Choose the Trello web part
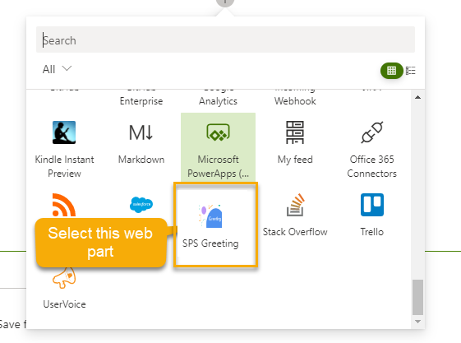461x343 pixels. click(x=372, y=215)
